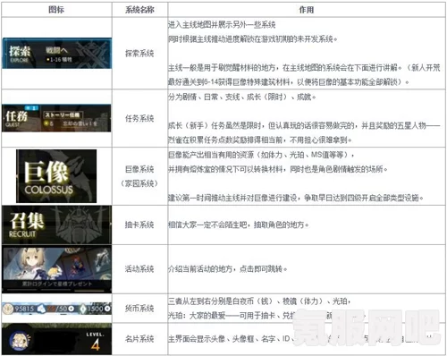Click the currency bar image showing 95815
Screen dimensions: 447x356
pyautogui.click(x=56, y=309)
